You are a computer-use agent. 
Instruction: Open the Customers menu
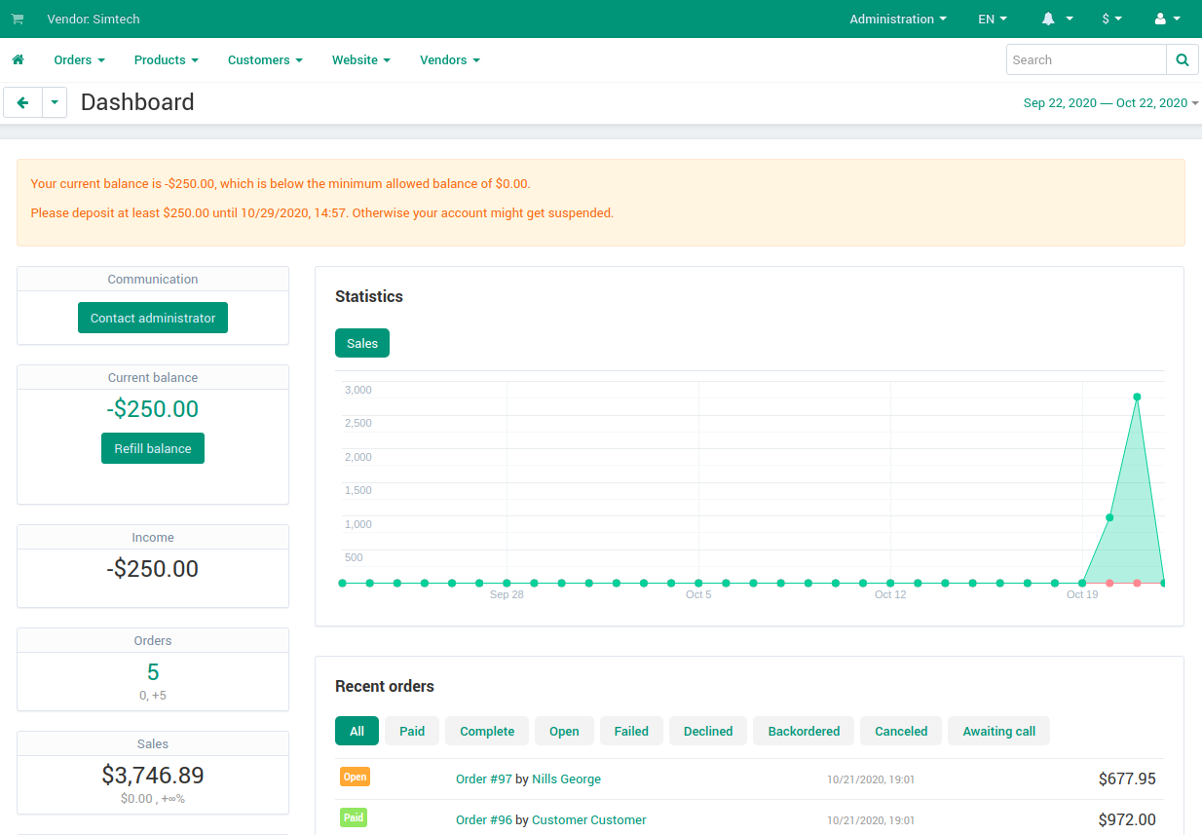[265, 60]
